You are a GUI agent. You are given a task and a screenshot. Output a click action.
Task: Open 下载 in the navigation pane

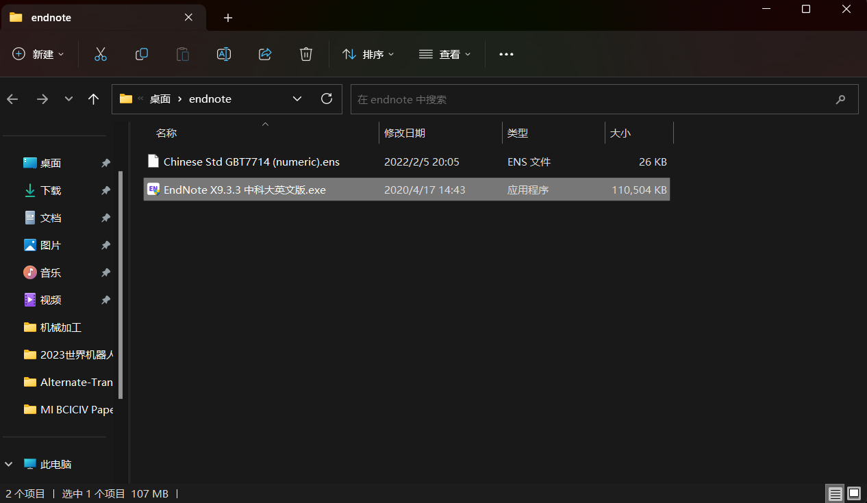[51, 190]
